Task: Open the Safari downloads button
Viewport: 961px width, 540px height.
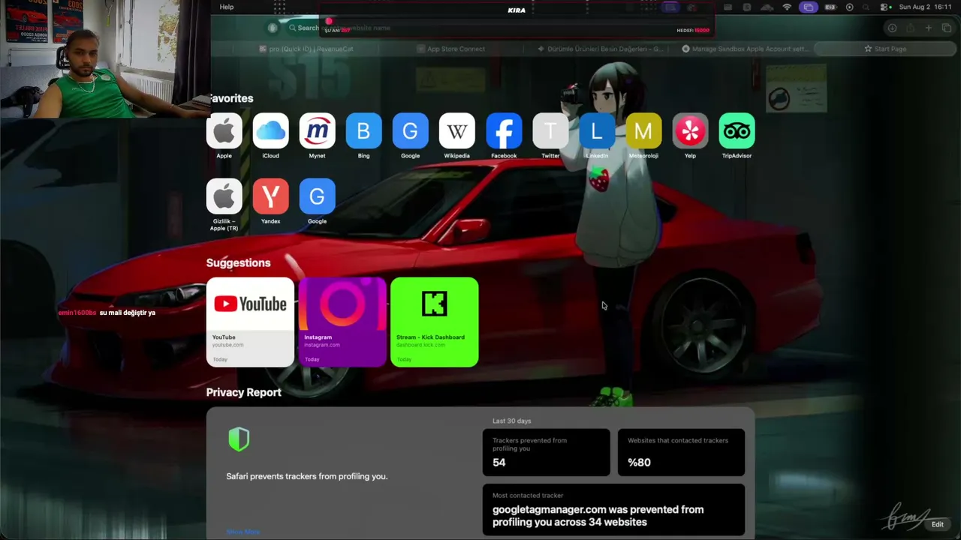Action: [892, 28]
